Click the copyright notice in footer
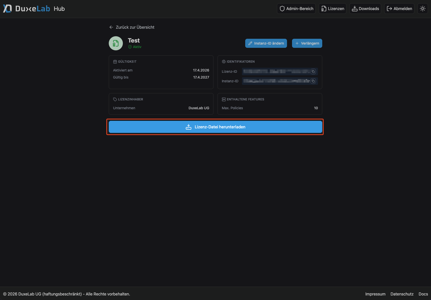 66,294
